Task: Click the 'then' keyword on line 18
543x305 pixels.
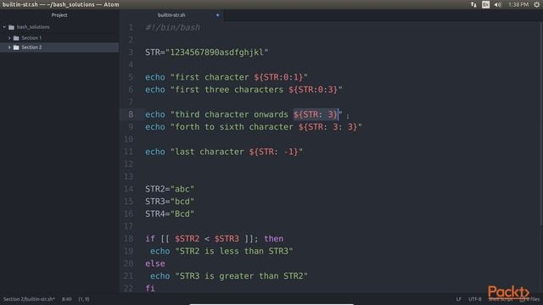Action: (273, 239)
